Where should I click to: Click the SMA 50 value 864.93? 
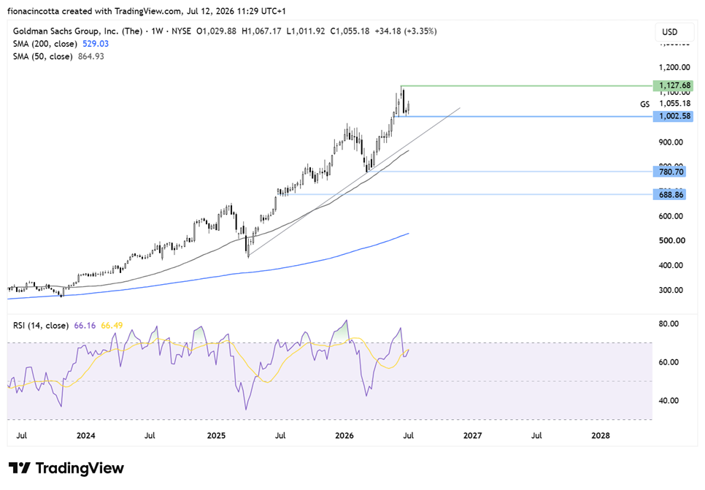pos(90,56)
